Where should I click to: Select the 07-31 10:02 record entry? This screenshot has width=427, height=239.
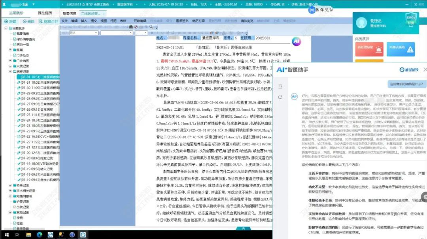[x=38, y=82]
